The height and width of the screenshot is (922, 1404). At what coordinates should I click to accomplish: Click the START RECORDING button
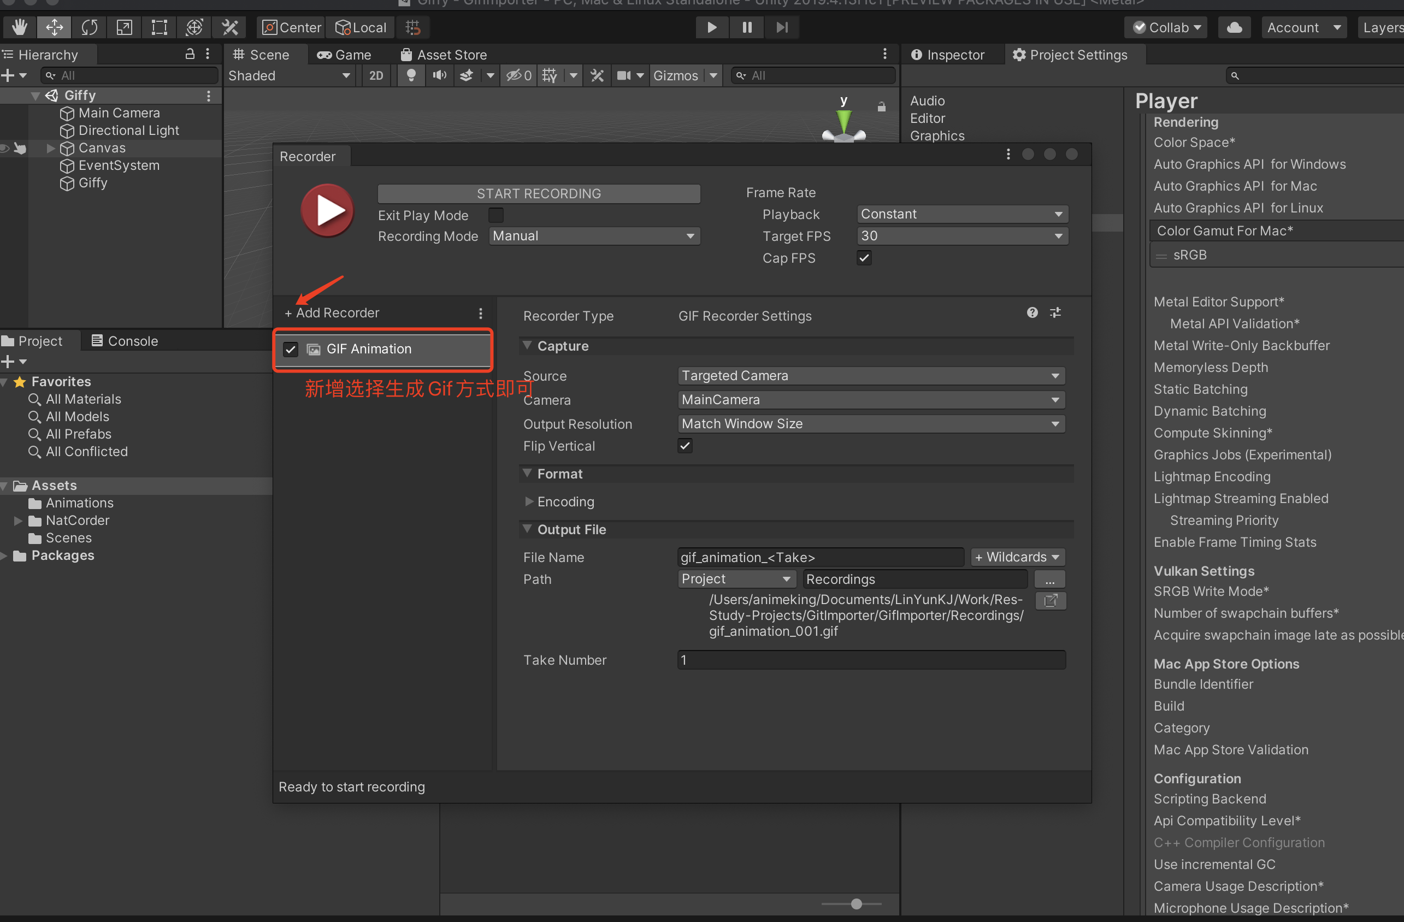[539, 193]
